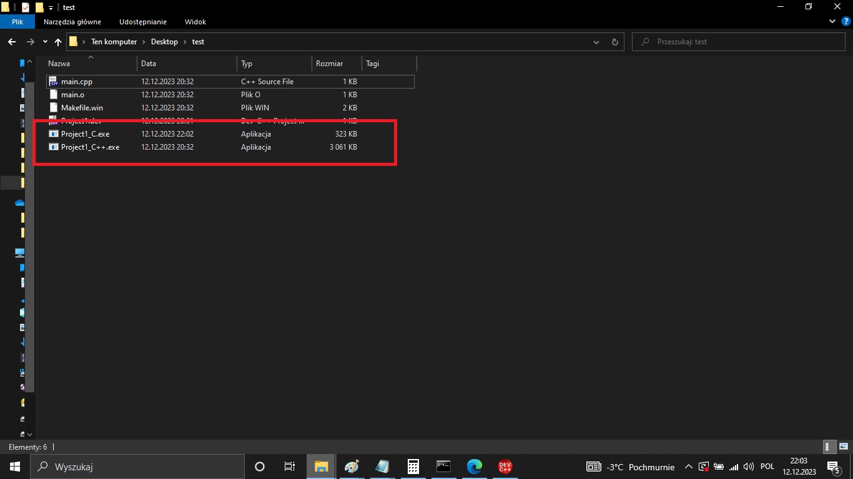Click the folder icon inside the address bar
The image size is (853, 479).
point(74,42)
